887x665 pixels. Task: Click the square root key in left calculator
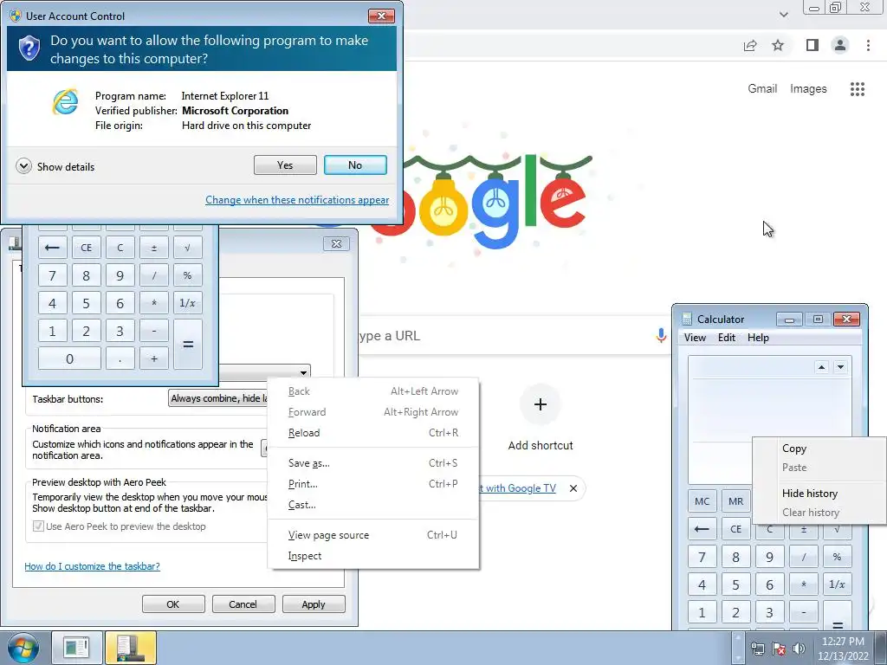187,248
